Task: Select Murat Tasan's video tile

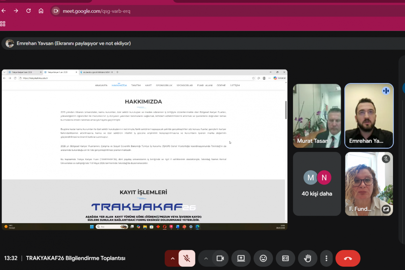Action: (x=317, y=116)
